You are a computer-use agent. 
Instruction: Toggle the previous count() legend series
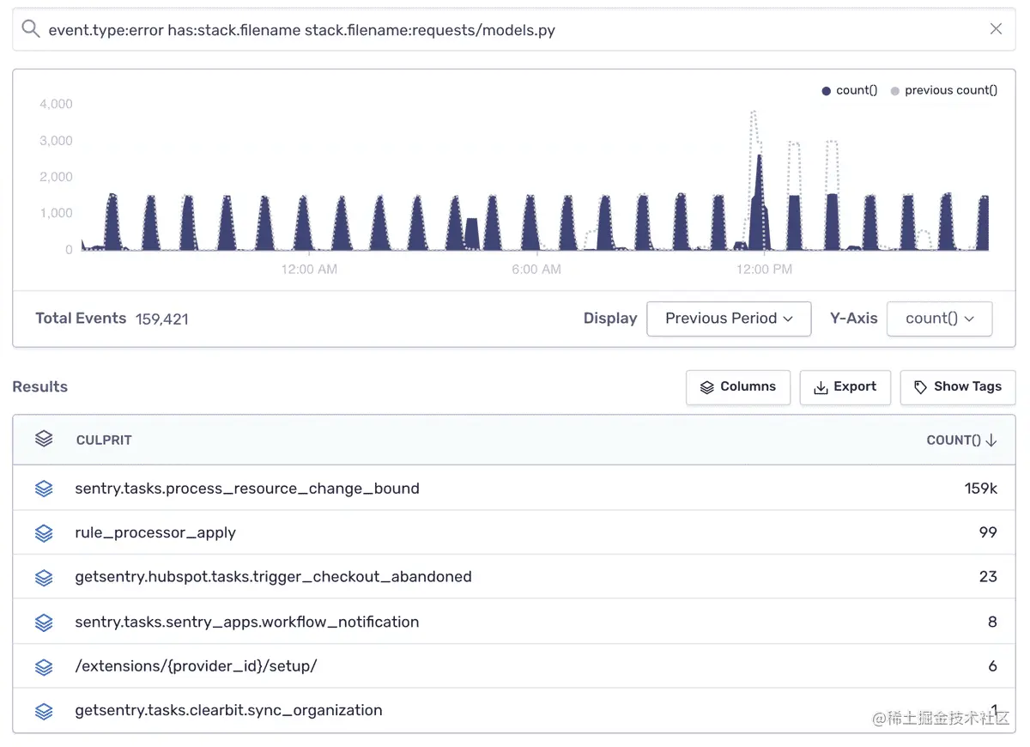[x=944, y=90]
